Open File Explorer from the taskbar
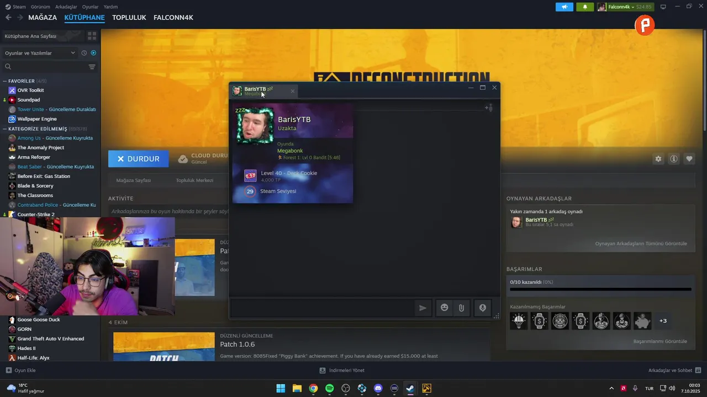Screen dimensions: 707x397 (x=297, y=388)
